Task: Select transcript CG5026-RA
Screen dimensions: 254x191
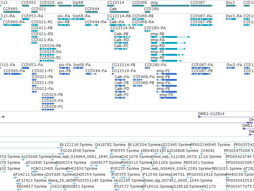Action: [x=47, y=55]
